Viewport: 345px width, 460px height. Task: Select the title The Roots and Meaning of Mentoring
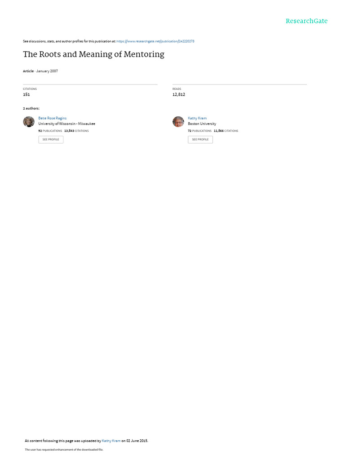93,54
